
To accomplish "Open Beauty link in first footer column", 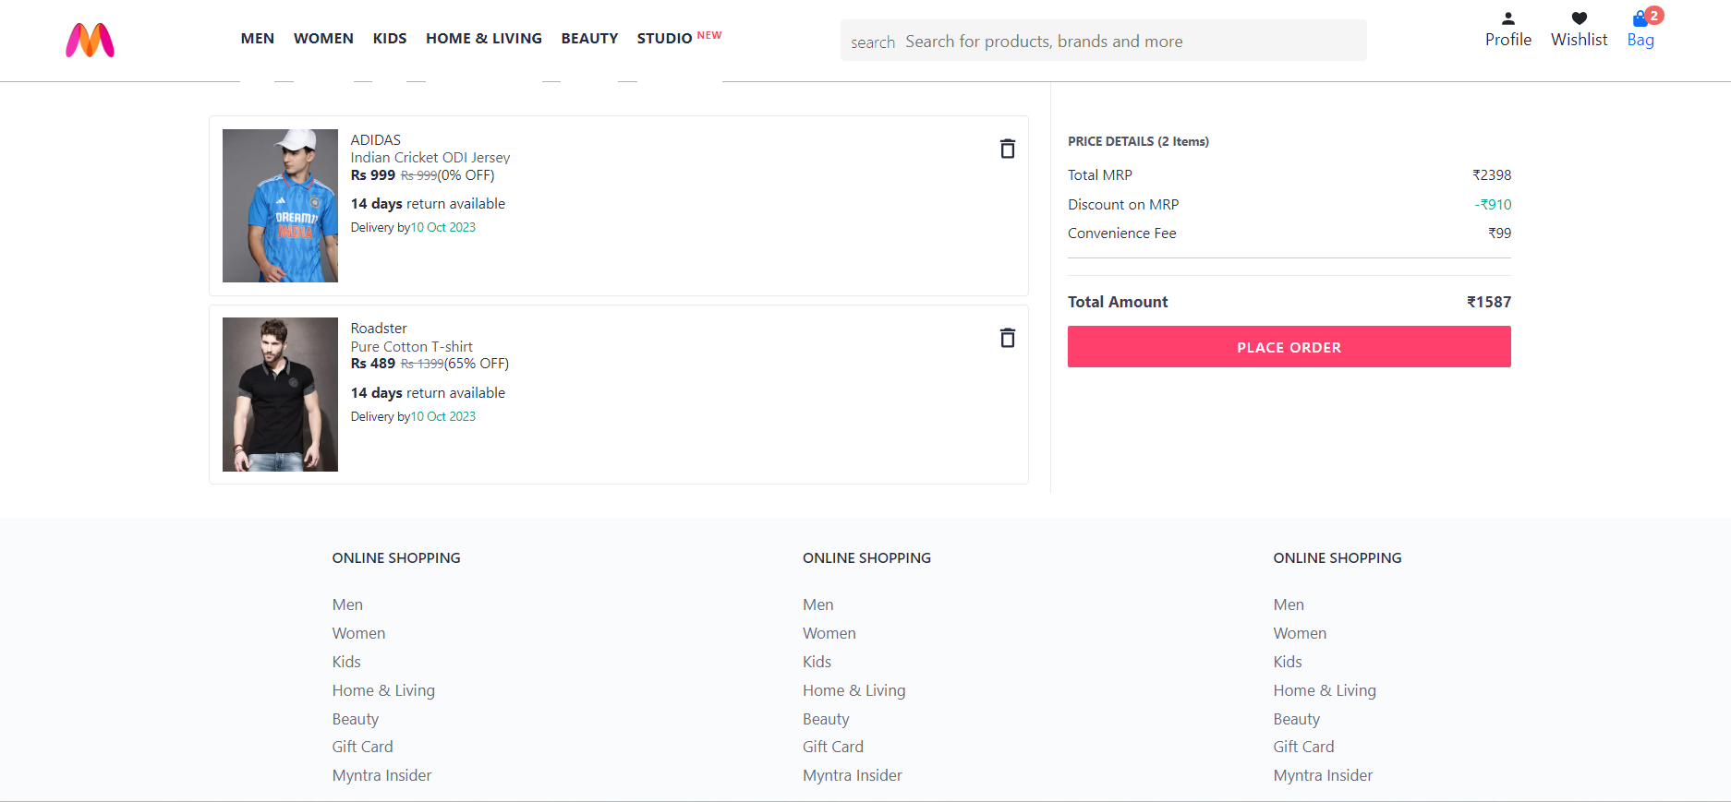I will [x=356, y=719].
